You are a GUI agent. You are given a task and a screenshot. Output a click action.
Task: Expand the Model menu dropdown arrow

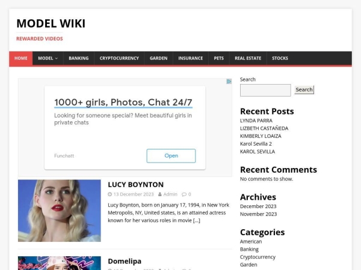coord(57,59)
